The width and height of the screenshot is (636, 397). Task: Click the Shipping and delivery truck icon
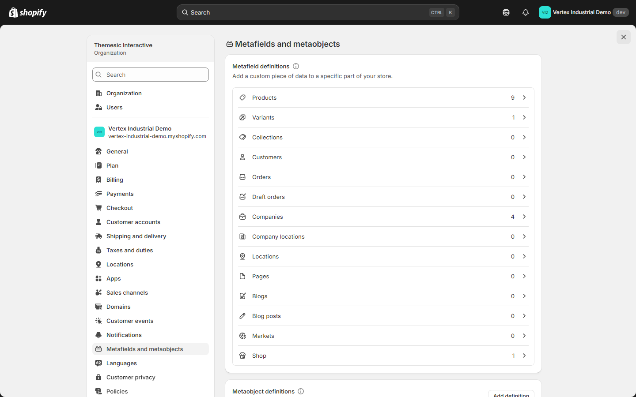pyautogui.click(x=98, y=236)
